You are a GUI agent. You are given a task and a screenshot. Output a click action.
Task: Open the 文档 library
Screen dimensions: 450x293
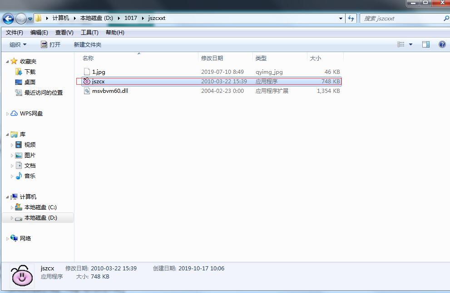click(30, 165)
